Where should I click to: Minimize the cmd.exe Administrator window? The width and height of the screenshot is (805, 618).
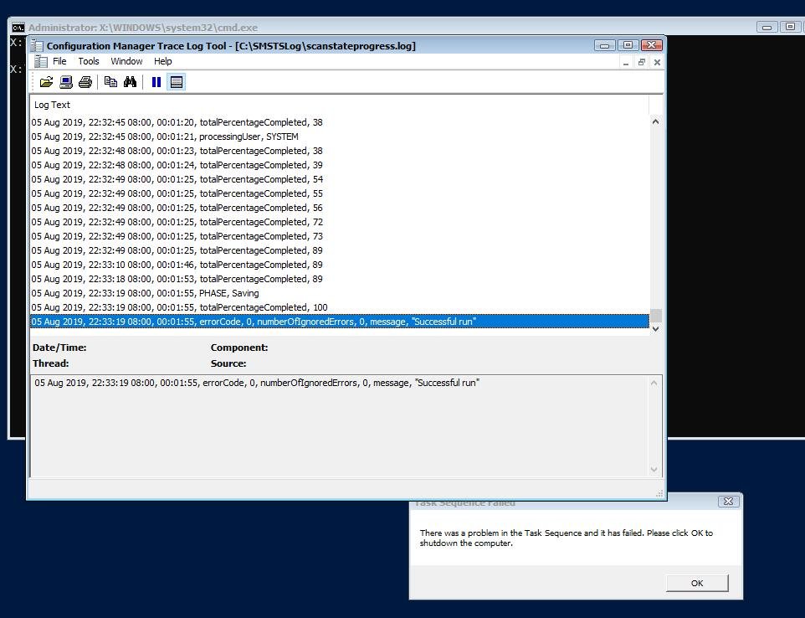767,27
